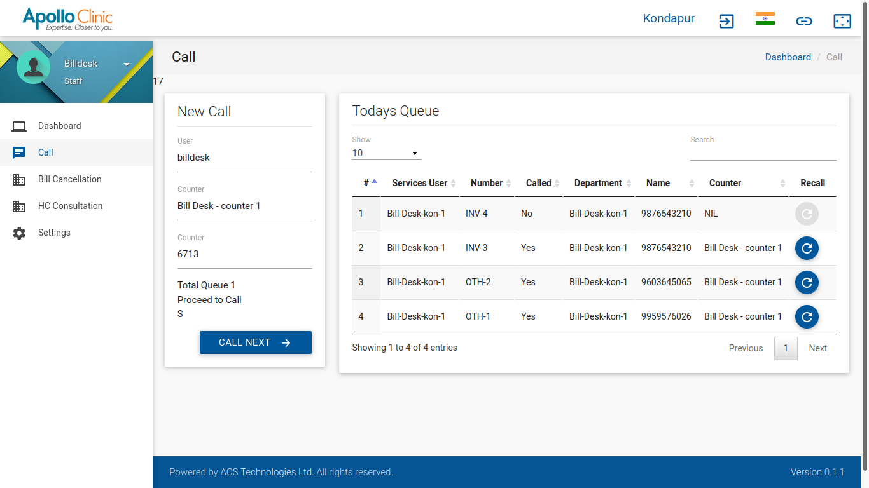The width and height of the screenshot is (869, 488).
Task: Click name 9603645065 in queue
Action: point(666,282)
